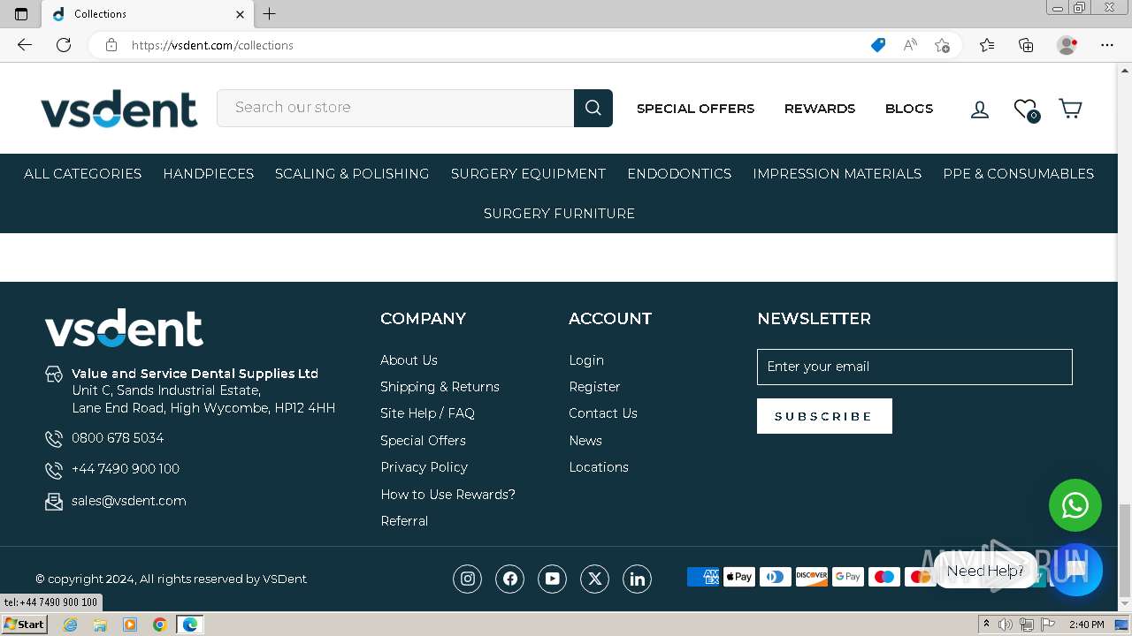This screenshot has height=636, width=1132.
Task: Open the browser profile avatar
Action: (1067, 45)
